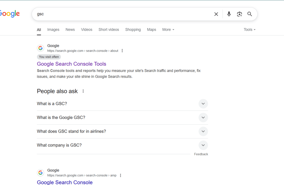Open three-dot menu next to People also ask
Viewport: 284px width, 185px height.
83,91
